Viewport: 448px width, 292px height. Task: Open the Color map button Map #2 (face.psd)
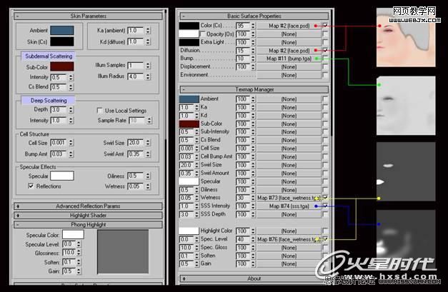(x=289, y=26)
